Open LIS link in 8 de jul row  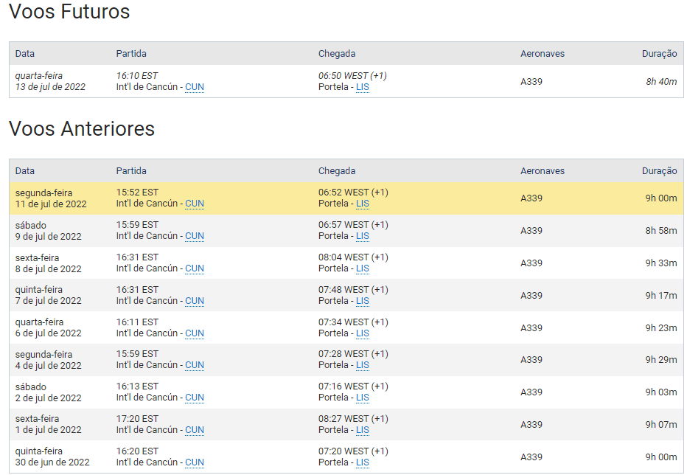click(x=363, y=268)
